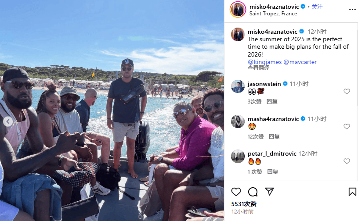Go to previous photo with left arrow
The height and width of the screenshot is (221, 358).
8,121
